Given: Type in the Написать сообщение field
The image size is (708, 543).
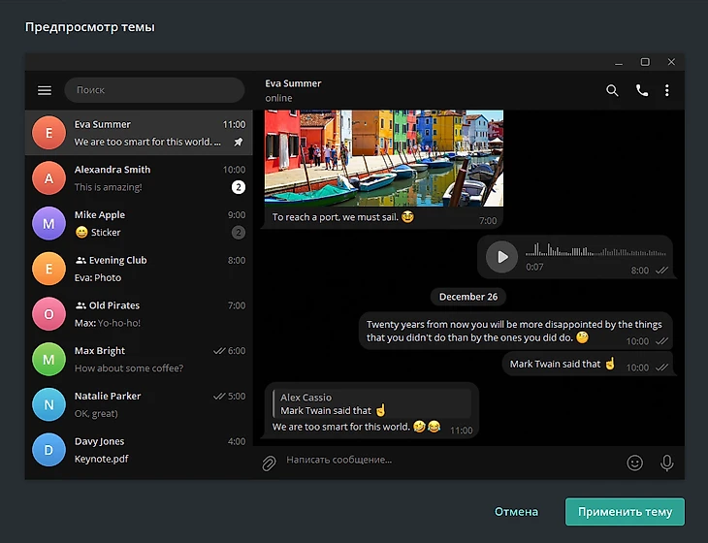Looking at the screenshot, I should point(446,460).
